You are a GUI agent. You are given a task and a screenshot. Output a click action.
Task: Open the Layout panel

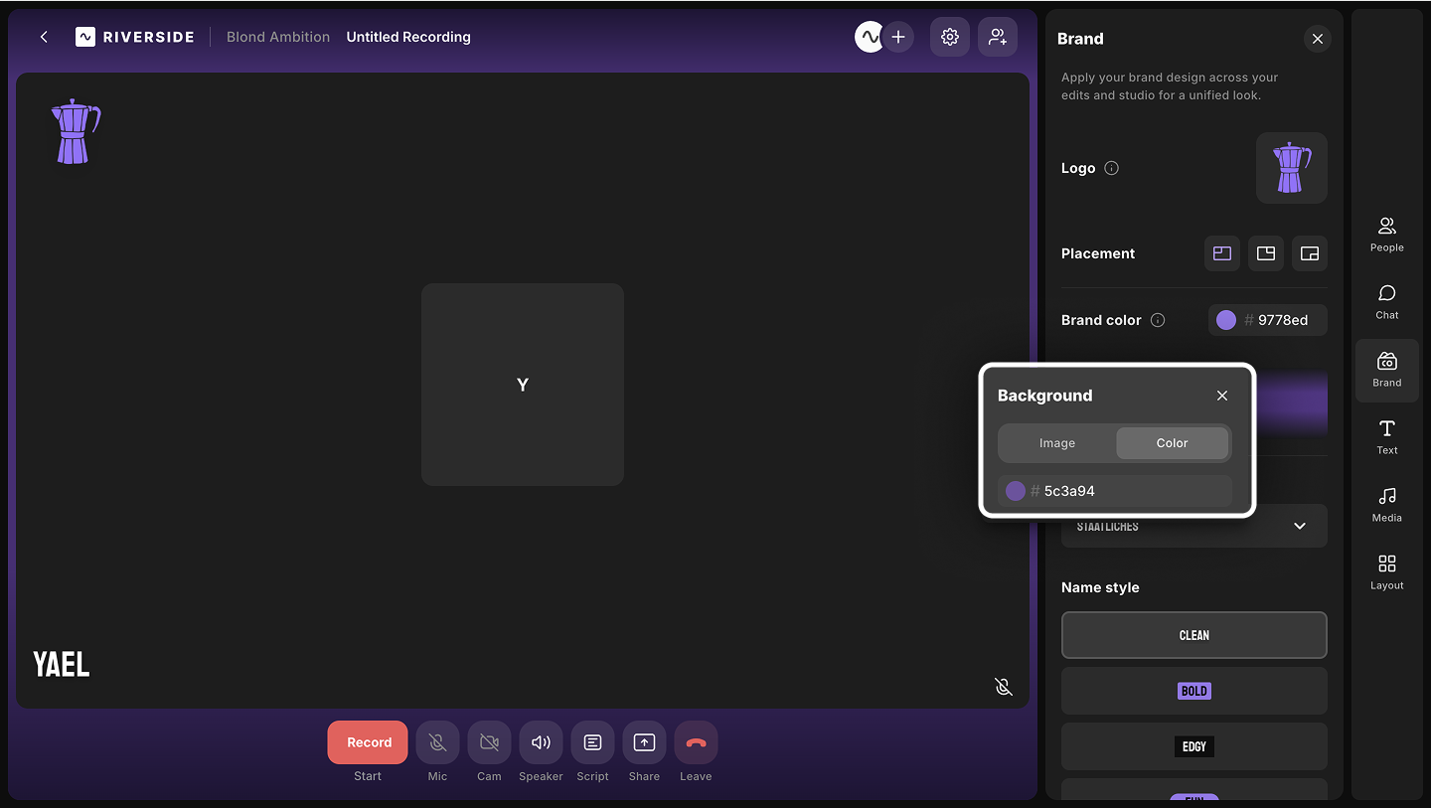[1386, 571]
